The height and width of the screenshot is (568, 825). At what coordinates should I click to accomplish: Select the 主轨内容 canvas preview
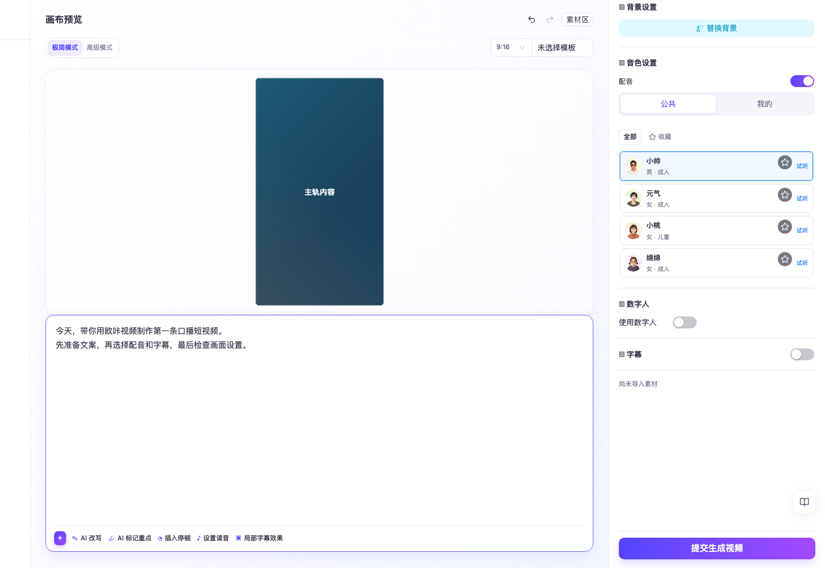pos(319,192)
